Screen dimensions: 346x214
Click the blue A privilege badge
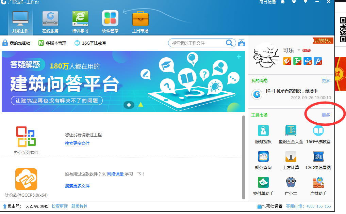pyautogui.click(x=318, y=61)
